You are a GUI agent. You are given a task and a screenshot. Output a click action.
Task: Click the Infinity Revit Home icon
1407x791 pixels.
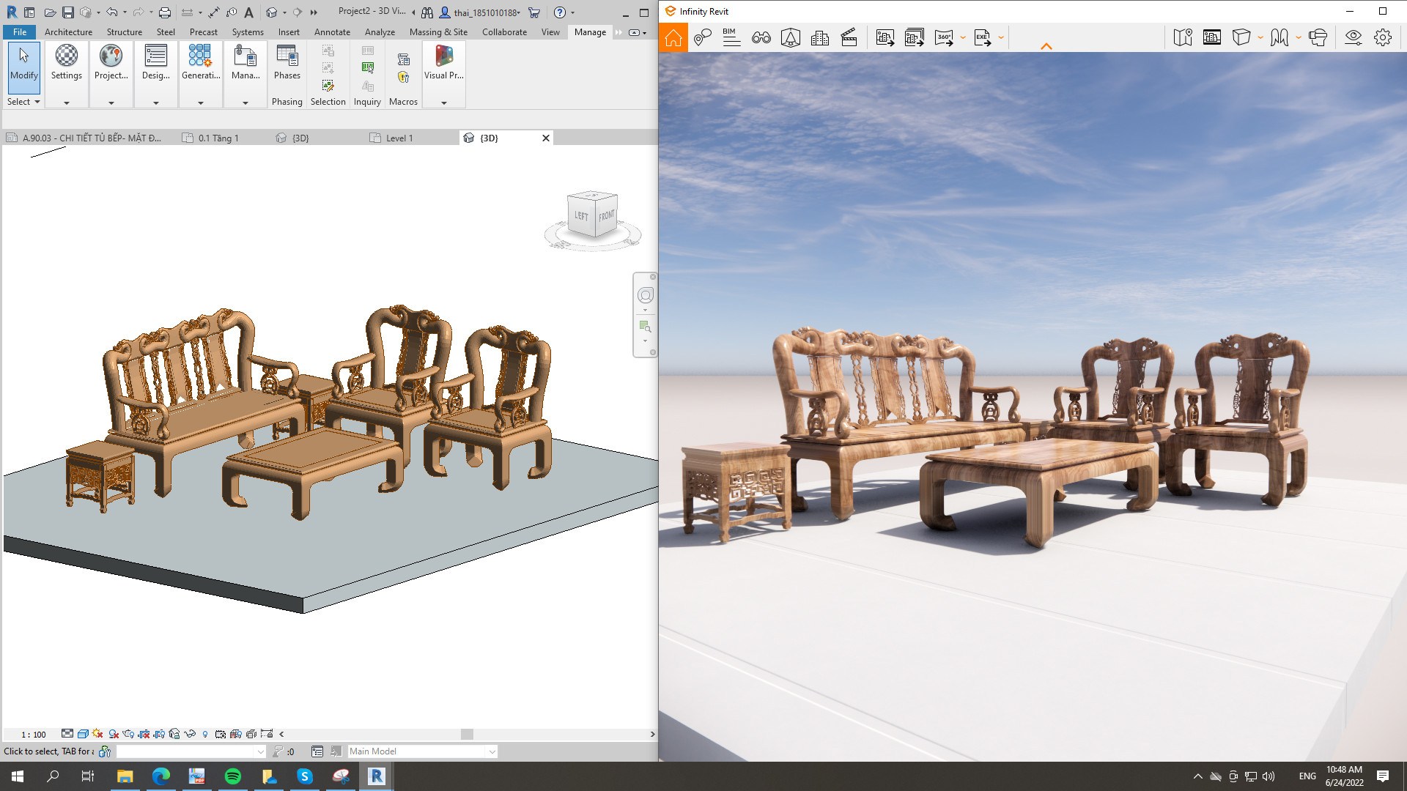tap(673, 38)
